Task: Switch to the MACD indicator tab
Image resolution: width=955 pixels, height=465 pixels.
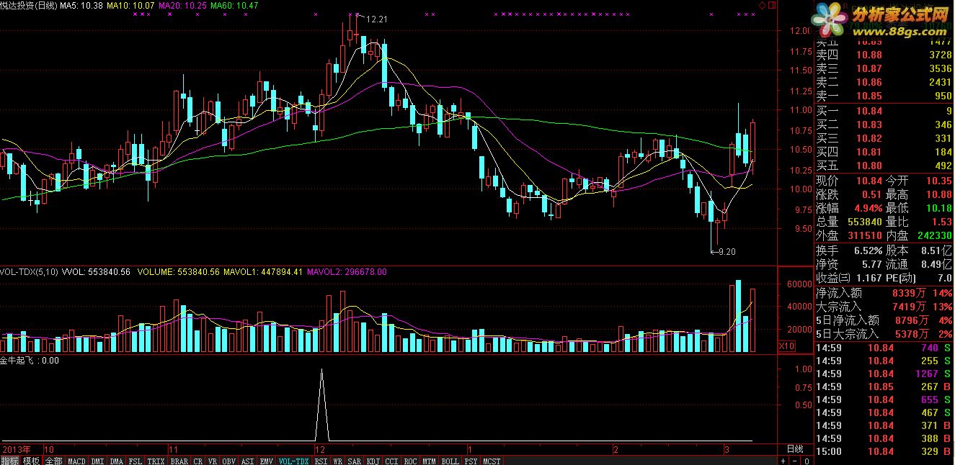Action: point(76,460)
